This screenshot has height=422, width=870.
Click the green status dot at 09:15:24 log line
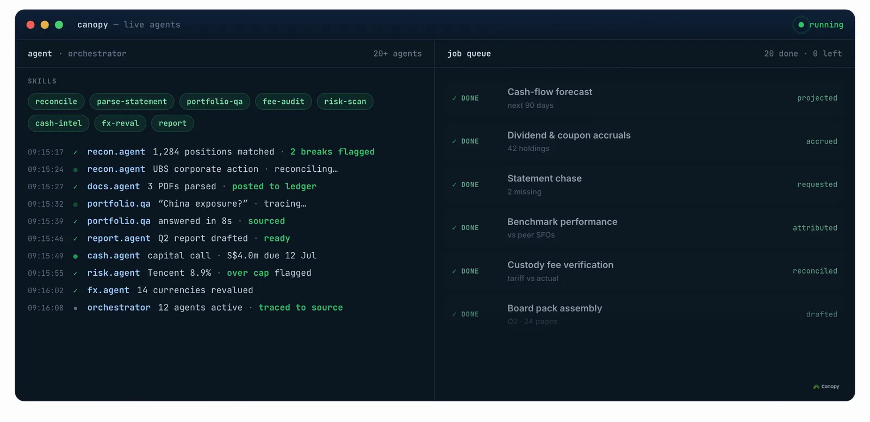coord(75,170)
